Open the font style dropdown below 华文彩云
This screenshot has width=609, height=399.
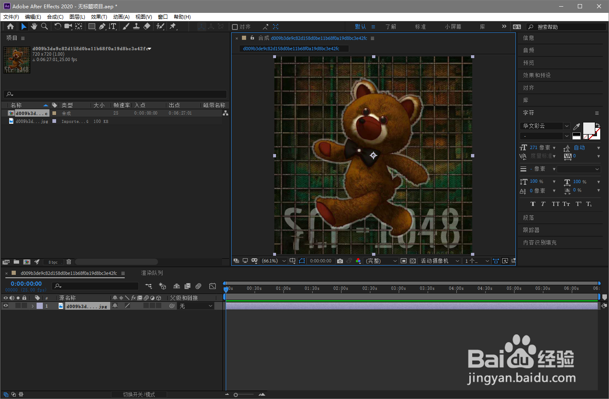click(x=545, y=136)
